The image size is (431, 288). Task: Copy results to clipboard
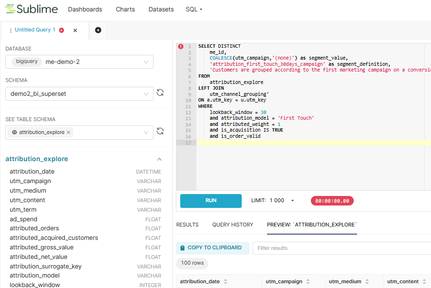pos(213,248)
